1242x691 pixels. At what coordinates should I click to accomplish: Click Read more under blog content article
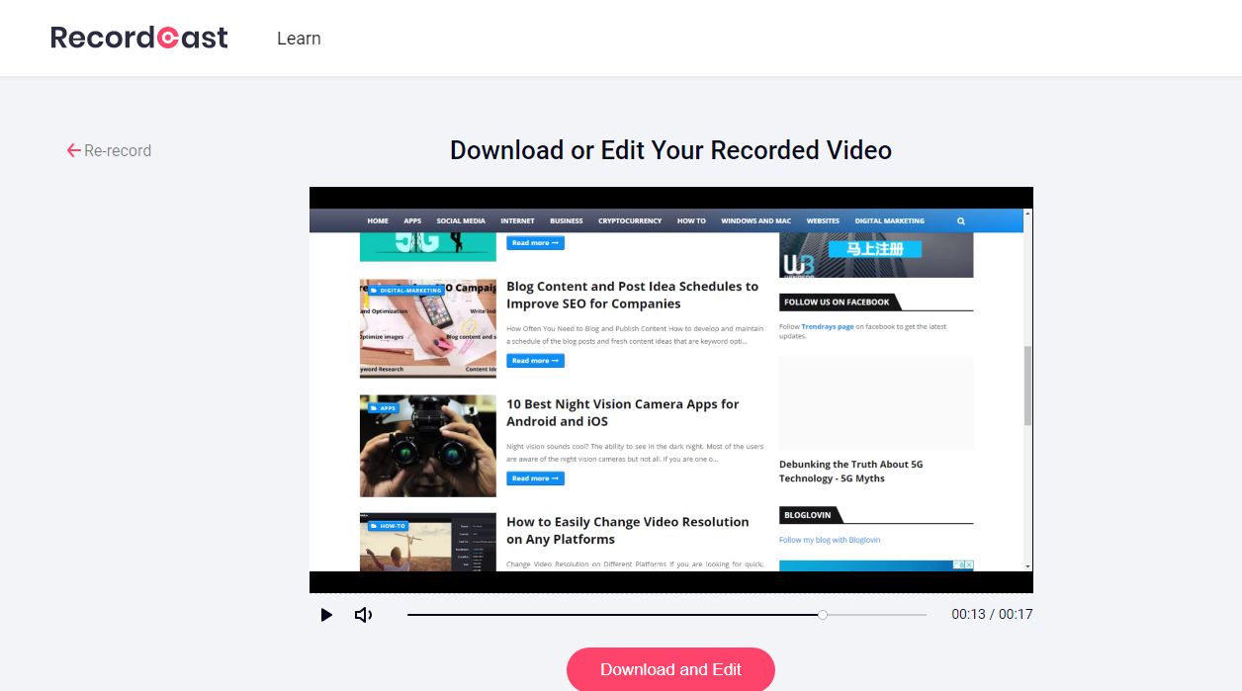click(535, 361)
